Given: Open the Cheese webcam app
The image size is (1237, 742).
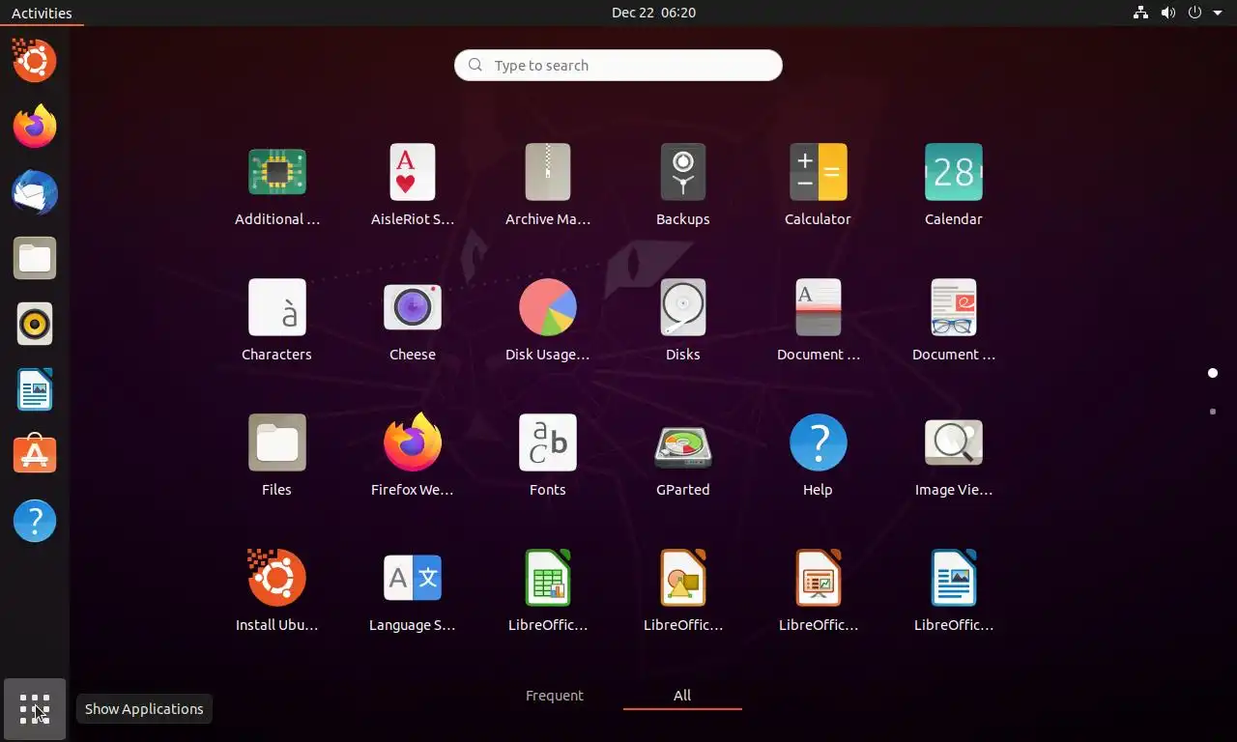Looking at the screenshot, I should click(413, 308).
